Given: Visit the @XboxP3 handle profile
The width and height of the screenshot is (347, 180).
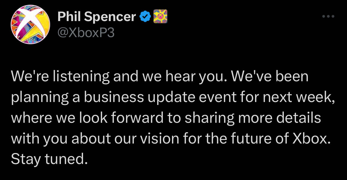Looking at the screenshot, I should [x=86, y=33].
